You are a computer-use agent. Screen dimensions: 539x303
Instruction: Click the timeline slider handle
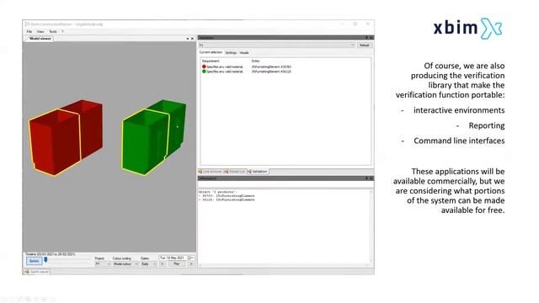45,260
